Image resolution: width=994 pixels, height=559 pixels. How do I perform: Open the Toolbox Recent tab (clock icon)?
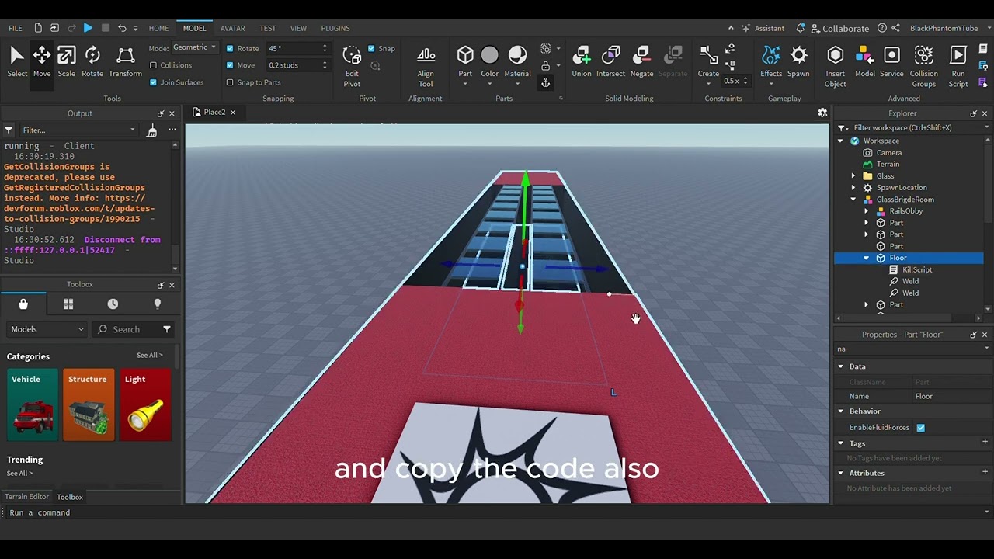coord(113,304)
